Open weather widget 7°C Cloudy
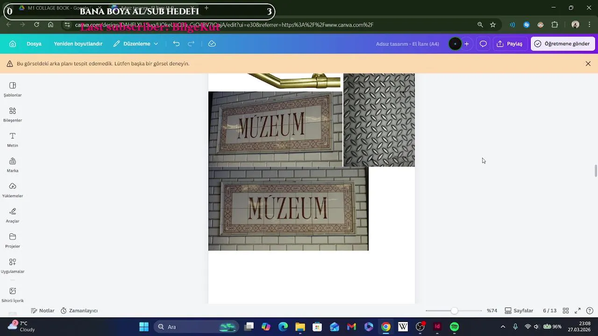Image resolution: width=598 pixels, height=336 pixels. (x=21, y=327)
